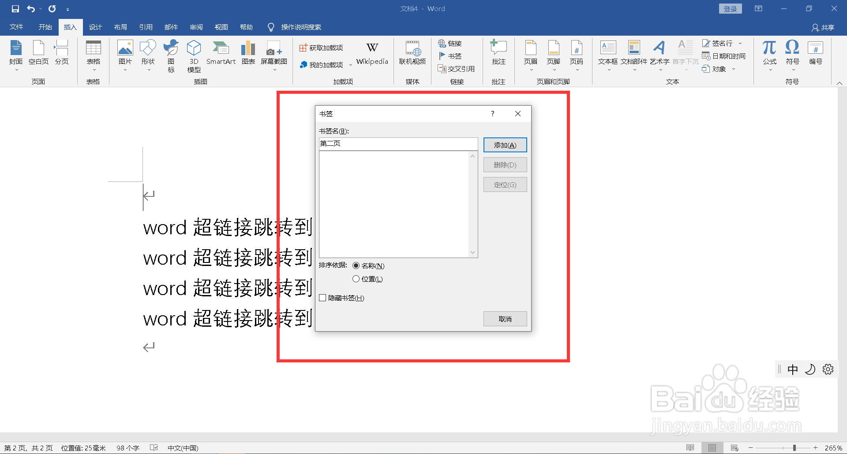Insert a blank page (空白页)
The width and height of the screenshot is (847, 454).
(x=39, y=53)
